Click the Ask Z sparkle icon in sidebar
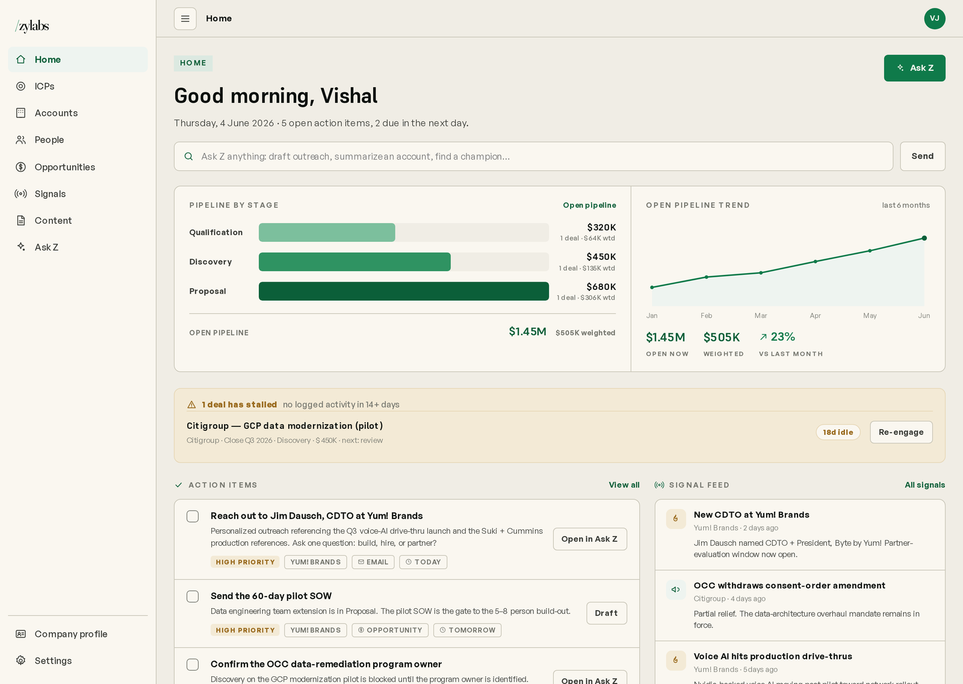Image resolution: width=963 pixels, height=684 pixels. point(21,247)
